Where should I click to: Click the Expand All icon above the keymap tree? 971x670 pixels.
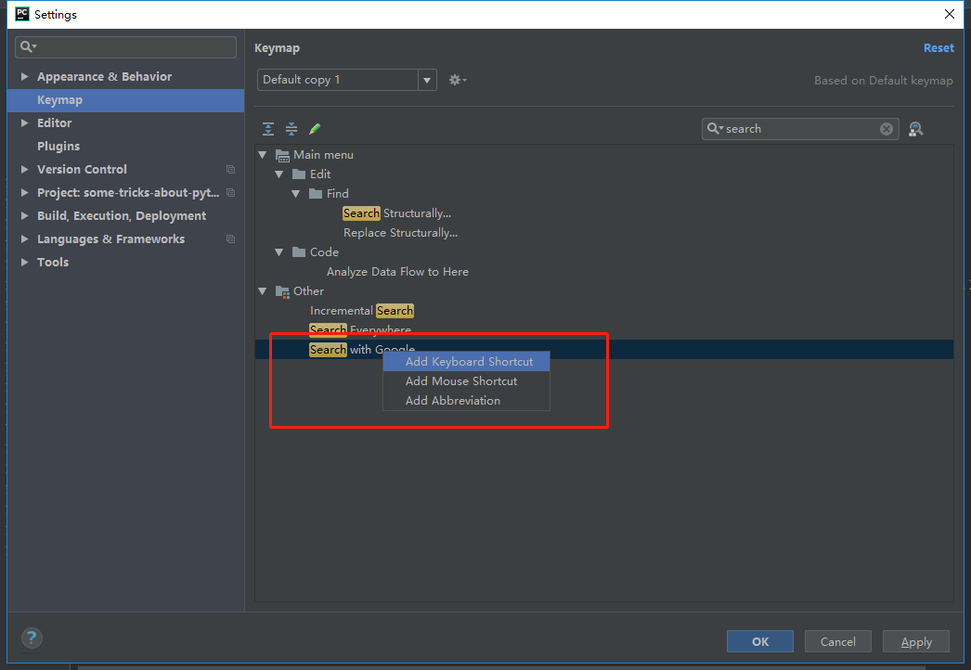[x=268, y=128]
